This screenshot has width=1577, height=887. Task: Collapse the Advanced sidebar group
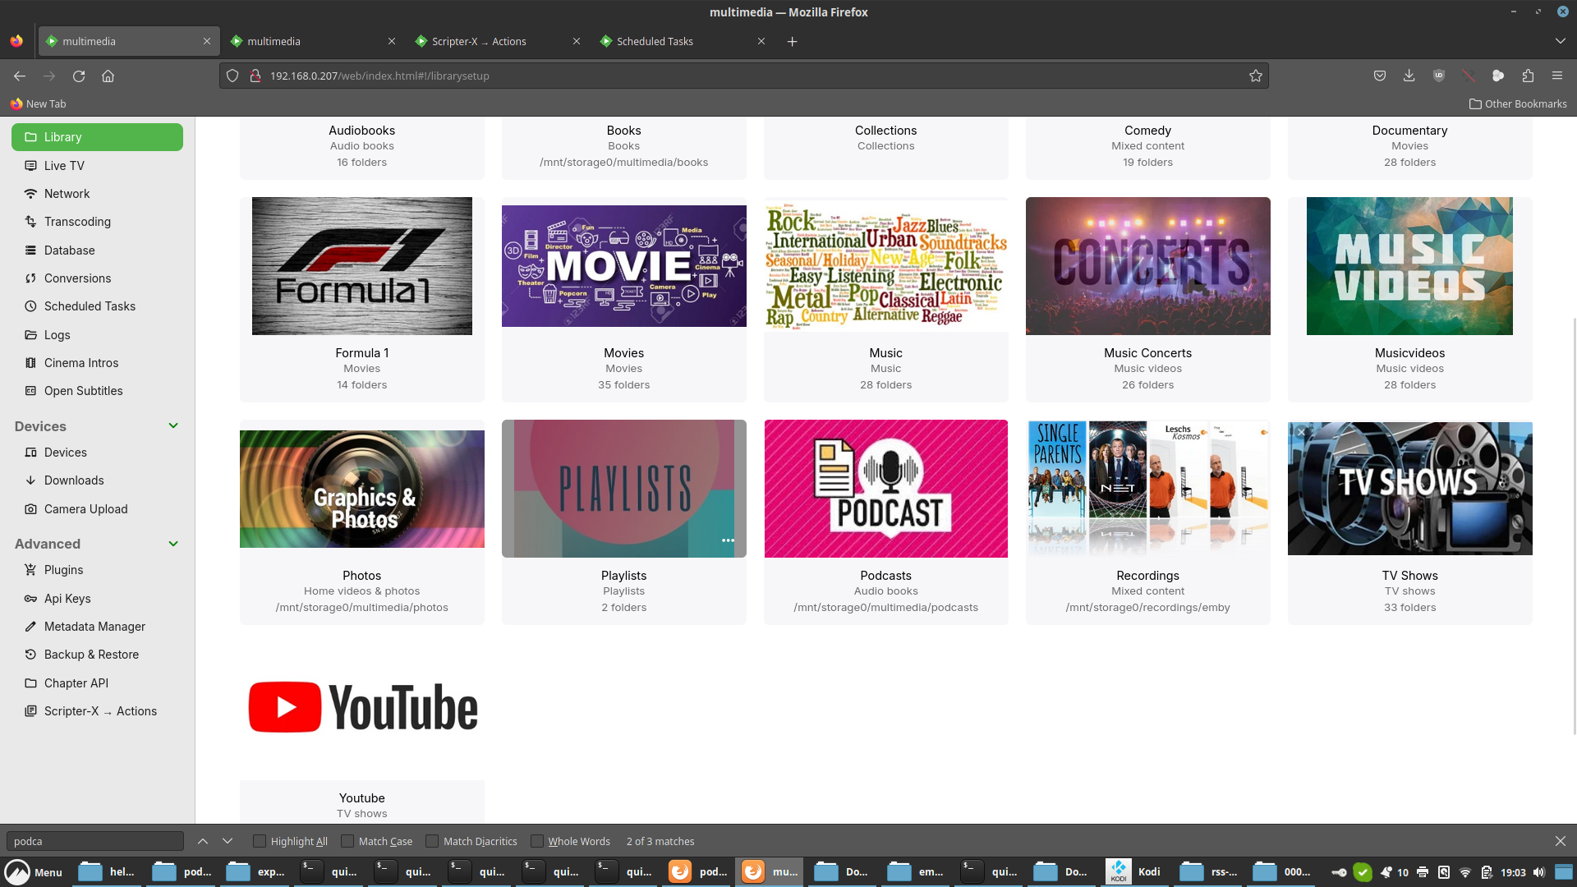[173, 544]
